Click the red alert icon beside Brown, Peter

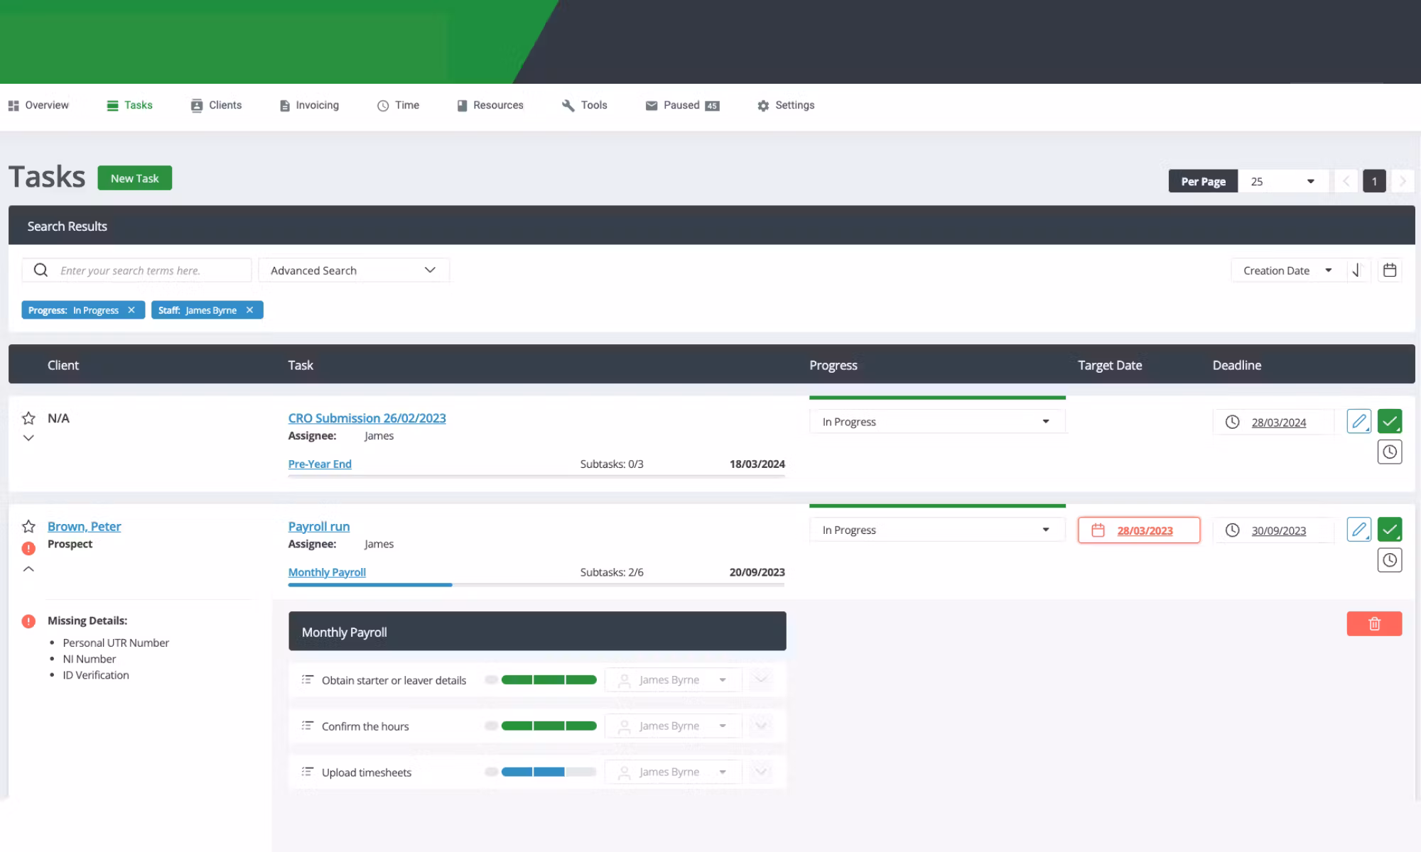(28, 547)
